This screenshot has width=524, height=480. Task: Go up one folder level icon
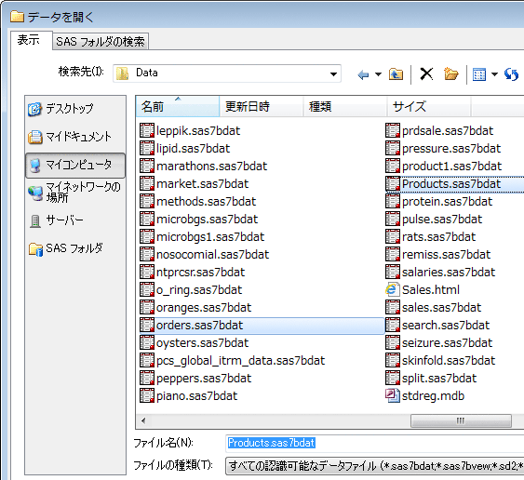396,74
